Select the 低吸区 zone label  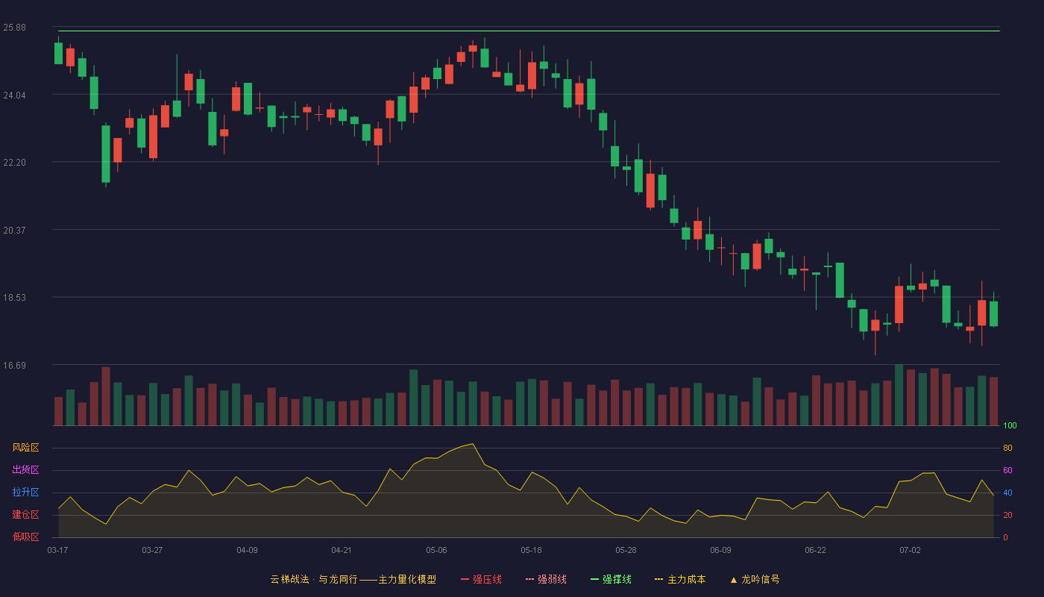coord(25,537)
